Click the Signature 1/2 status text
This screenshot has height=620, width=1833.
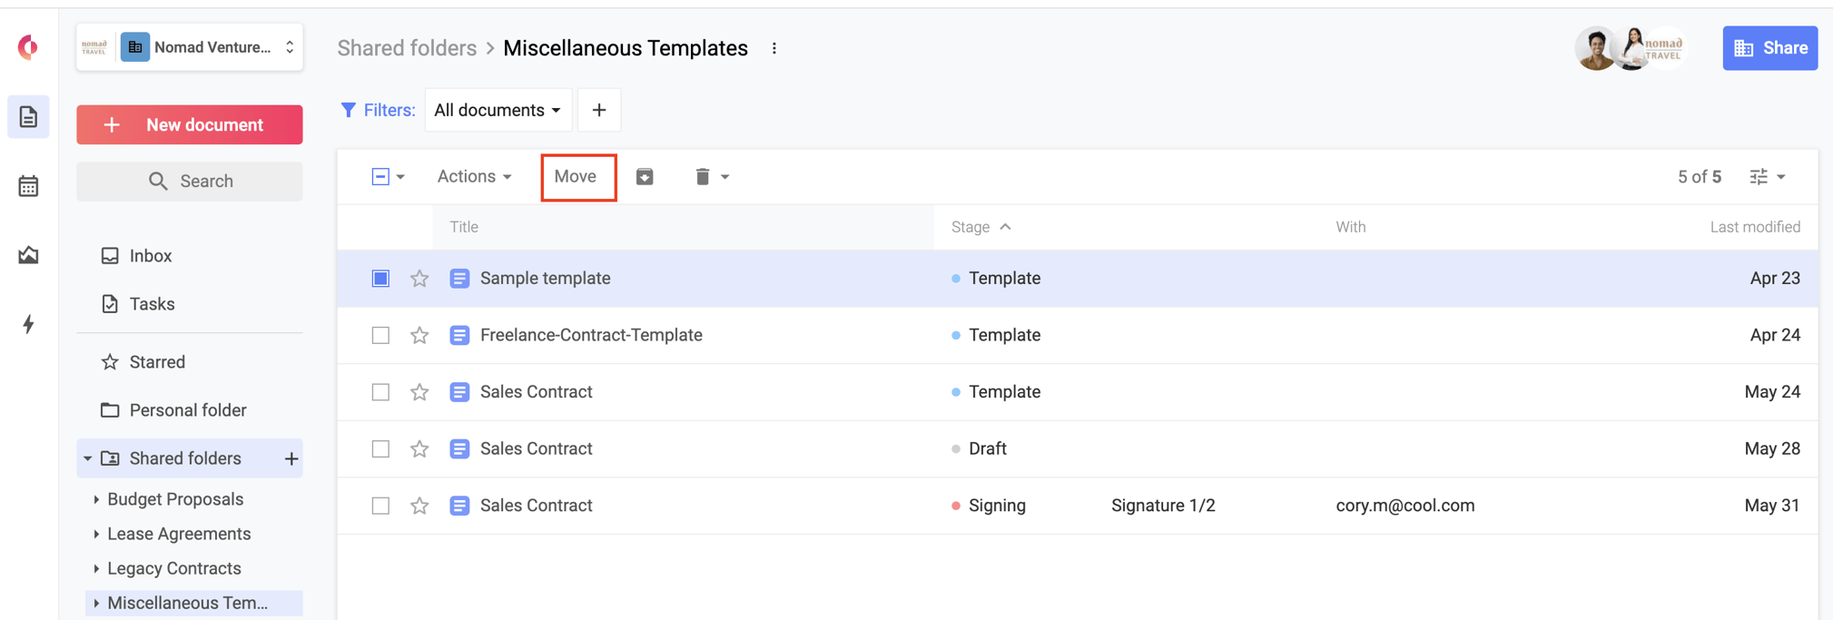[1163, 506]
